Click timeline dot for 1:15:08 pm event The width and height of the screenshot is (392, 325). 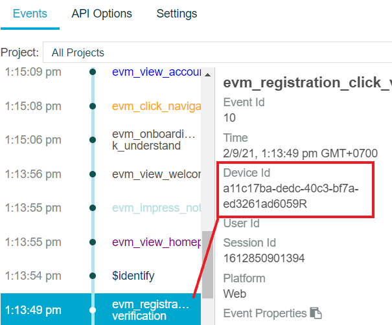(93, 106)
